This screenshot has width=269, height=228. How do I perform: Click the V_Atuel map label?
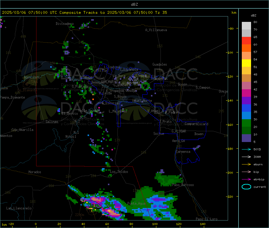[x=154, y=111]
